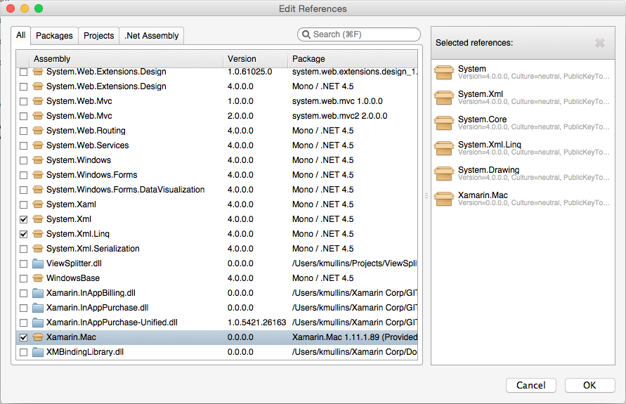Click the System.Windows package icon
The height and width of the screenshot is (404, 626).
click(x=38, y=160)
